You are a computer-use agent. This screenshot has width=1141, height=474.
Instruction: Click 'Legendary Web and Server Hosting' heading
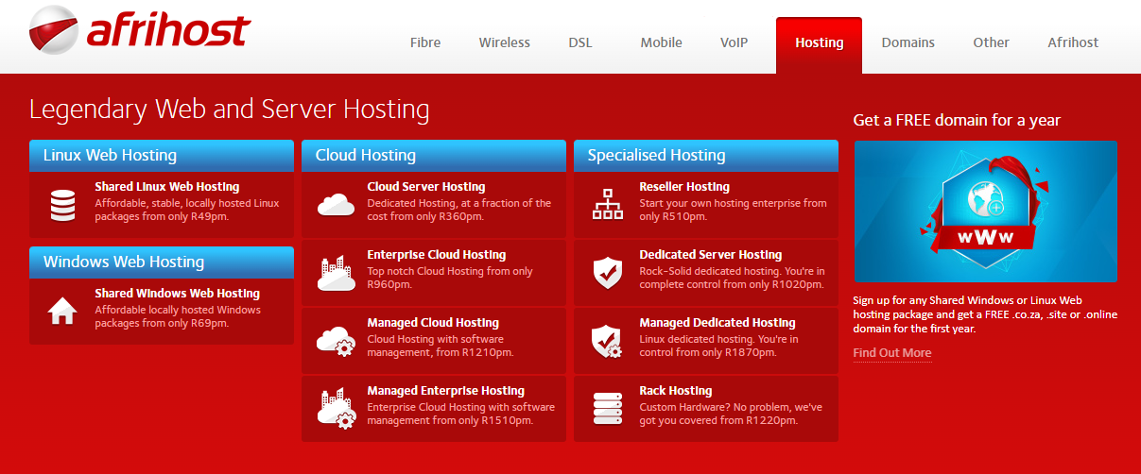(230, 110)
